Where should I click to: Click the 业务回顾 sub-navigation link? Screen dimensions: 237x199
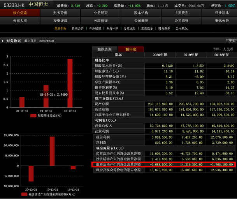pos(112,28)
